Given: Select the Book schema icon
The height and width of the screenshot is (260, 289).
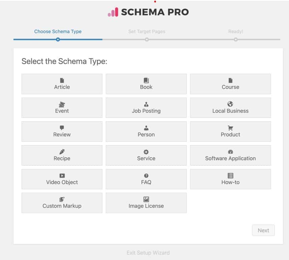Looking at the screenshot, I should pos(146,80).
